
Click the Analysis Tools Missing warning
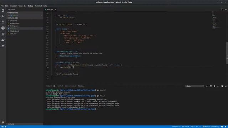point(211,127)
